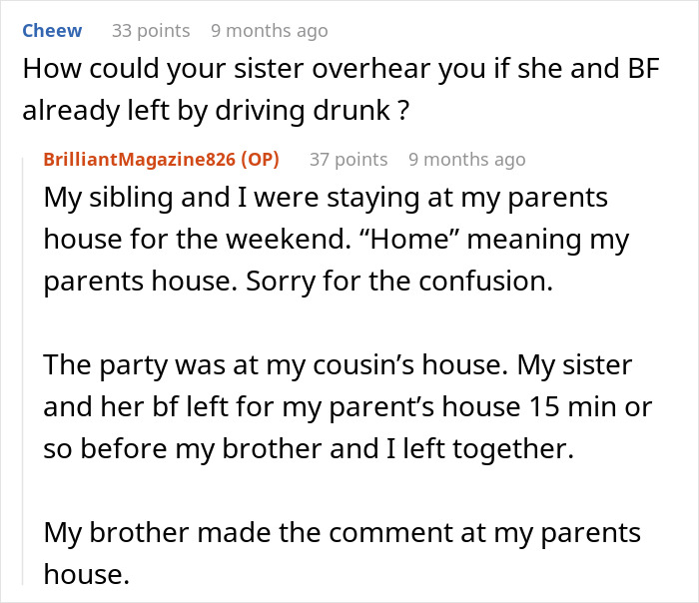Image resolution: width=699 pixels, height=603 pixels.
Task: Click the line "My brother made the comment"
Action: [x=343, y=533]
